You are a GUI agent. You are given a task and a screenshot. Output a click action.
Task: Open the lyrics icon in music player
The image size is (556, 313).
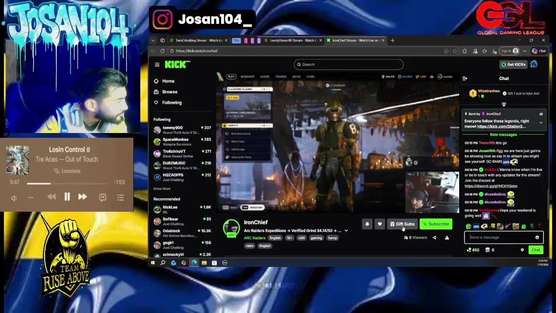click(103, 197)
